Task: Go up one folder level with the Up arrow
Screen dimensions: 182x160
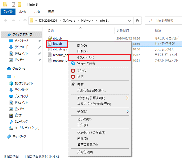Action: [x=25, y=21]
